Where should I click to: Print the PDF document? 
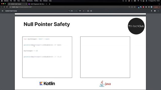[x=155, y=11]
